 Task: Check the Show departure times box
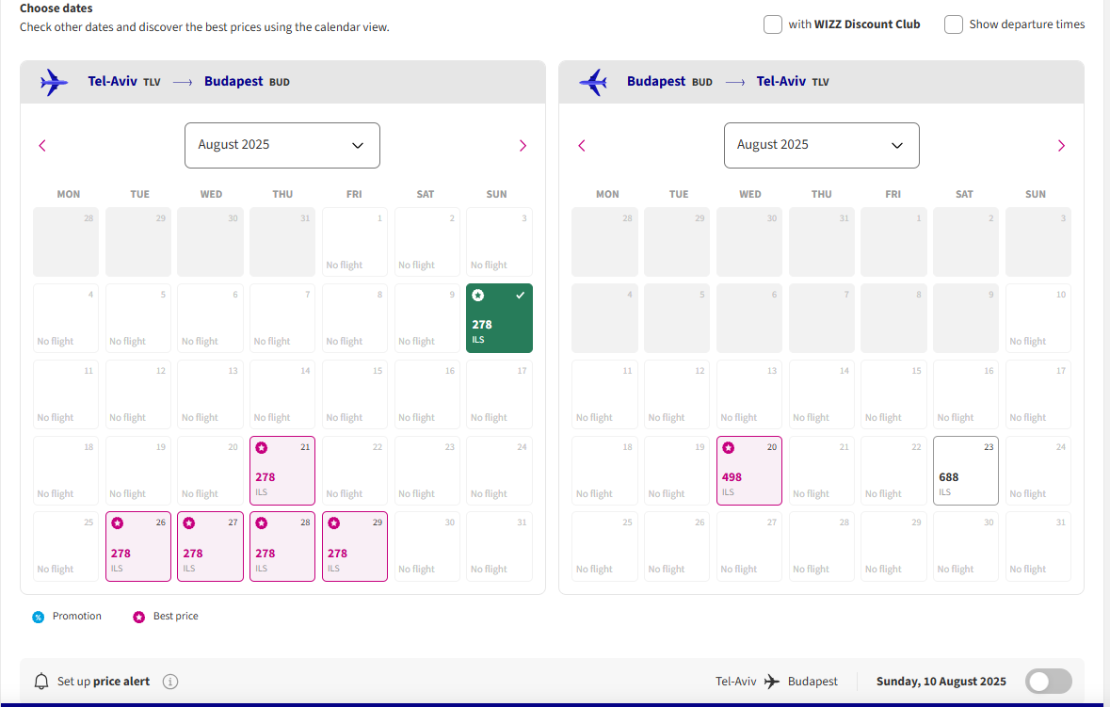(954, 24)
